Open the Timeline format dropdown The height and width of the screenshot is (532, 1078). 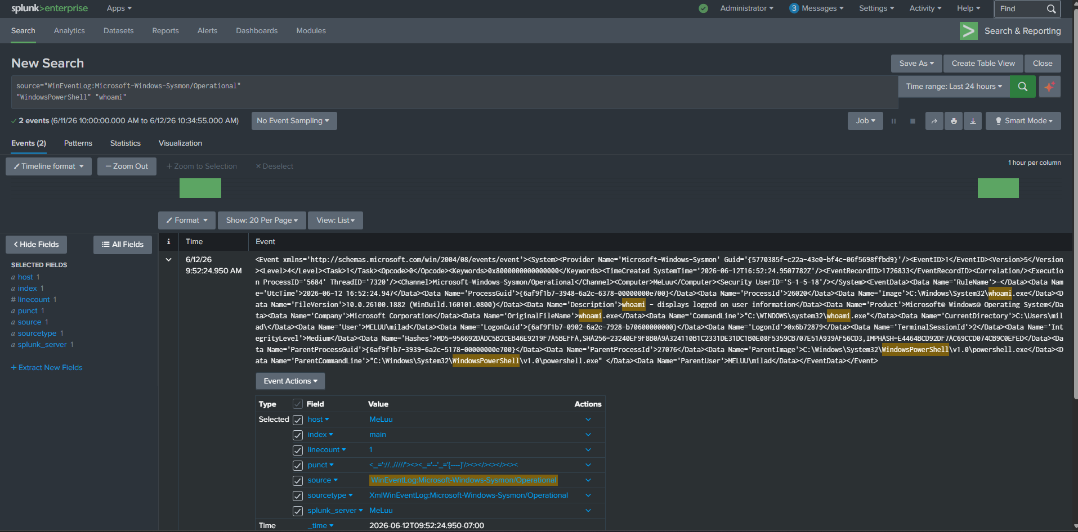(x=48, y=166)
